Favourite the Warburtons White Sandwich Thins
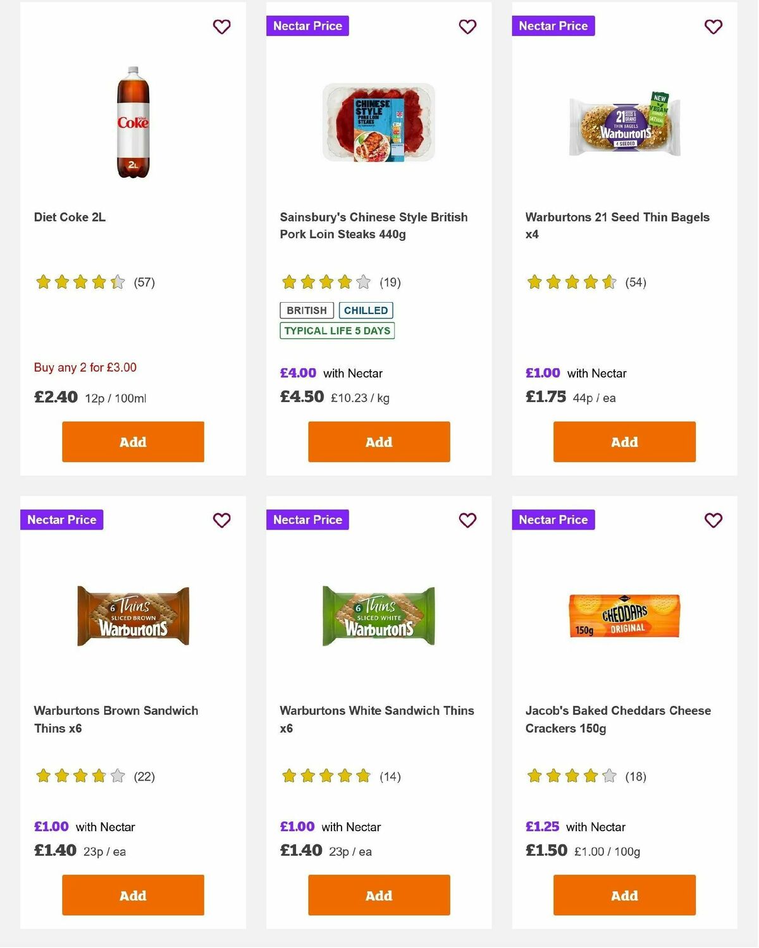 (467, 520)
